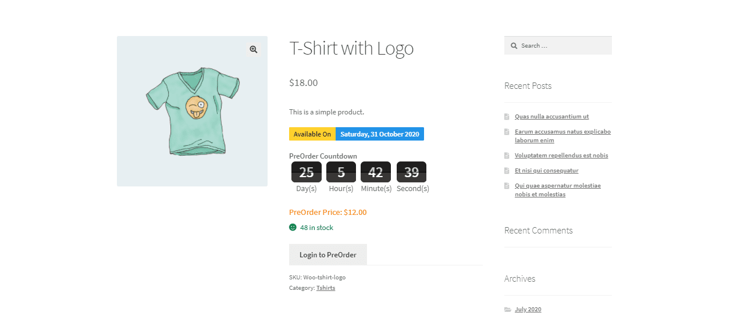Click the Login to PreOrder button
This screenshot has width=730, height=327.
[x=328, y=254]
